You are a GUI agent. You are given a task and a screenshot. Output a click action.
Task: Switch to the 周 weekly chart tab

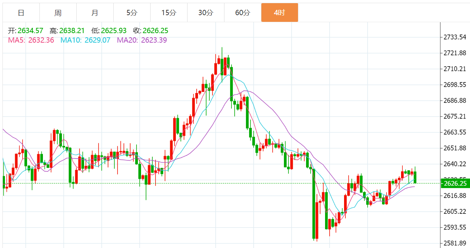[x=58, y=13]
